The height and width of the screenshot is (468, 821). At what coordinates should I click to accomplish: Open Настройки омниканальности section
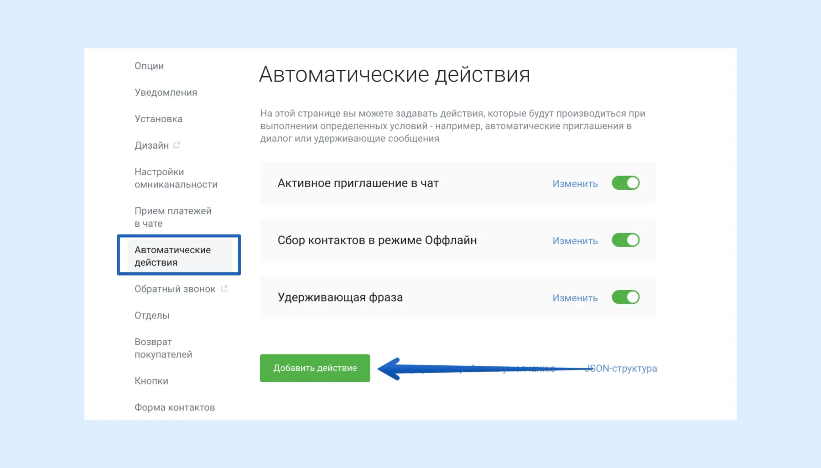tap(176, 178)
